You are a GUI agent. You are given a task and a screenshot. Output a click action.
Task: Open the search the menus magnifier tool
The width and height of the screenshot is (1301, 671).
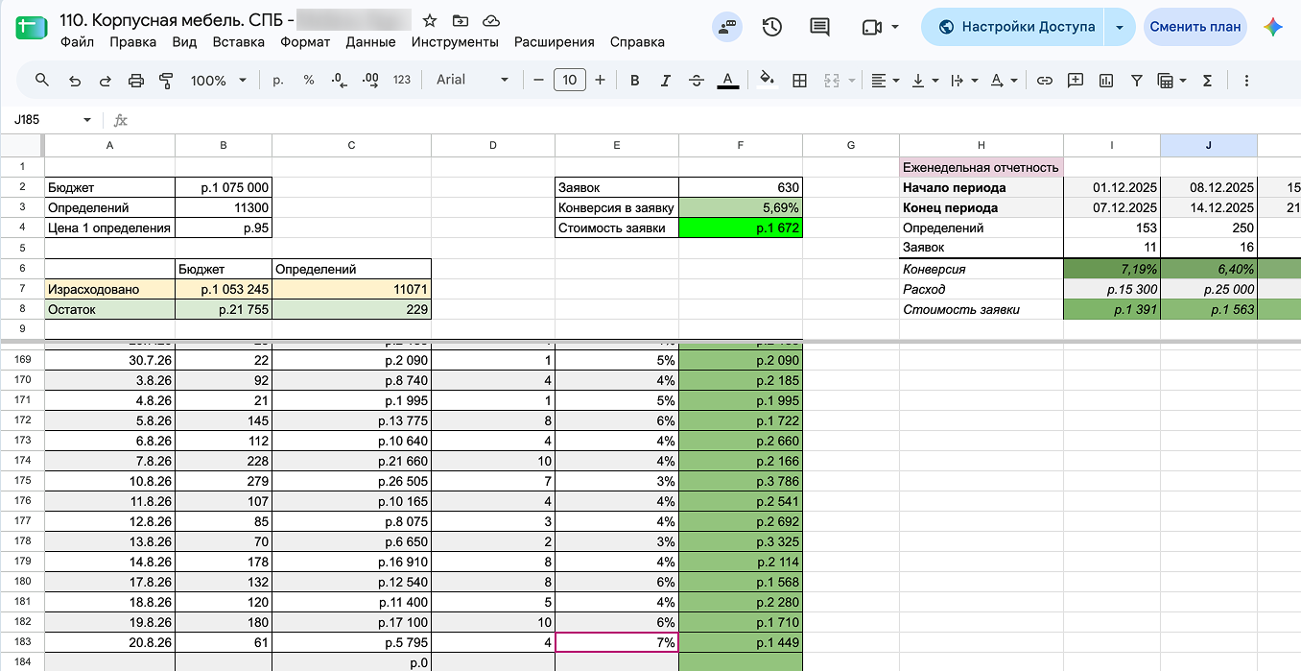click(42, 81)
